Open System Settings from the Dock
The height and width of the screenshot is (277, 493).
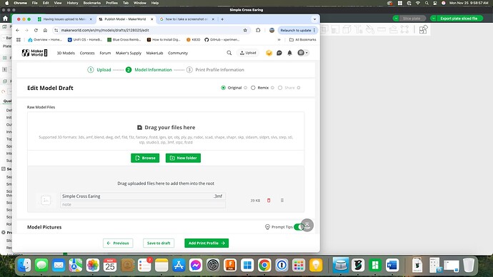pos(213,266)
